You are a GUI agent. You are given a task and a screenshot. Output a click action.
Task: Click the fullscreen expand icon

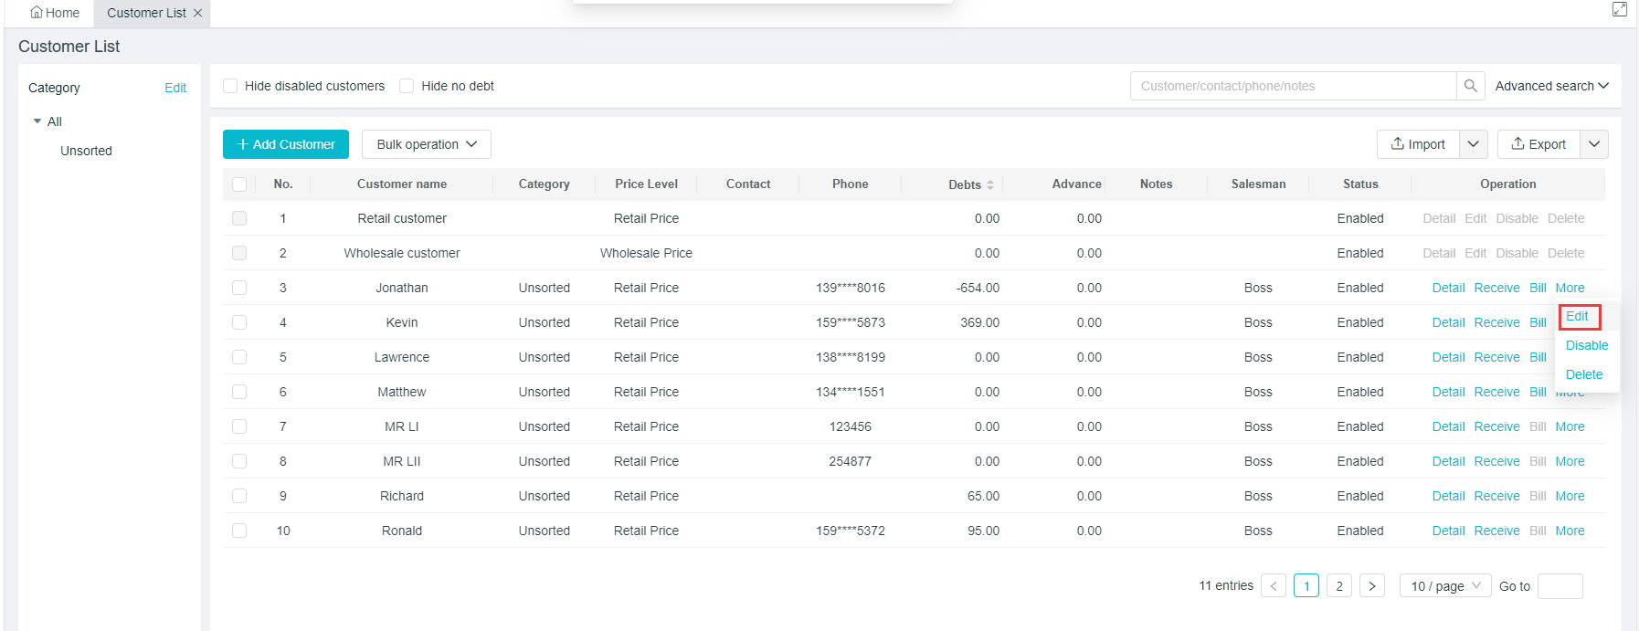point(1619,9)
